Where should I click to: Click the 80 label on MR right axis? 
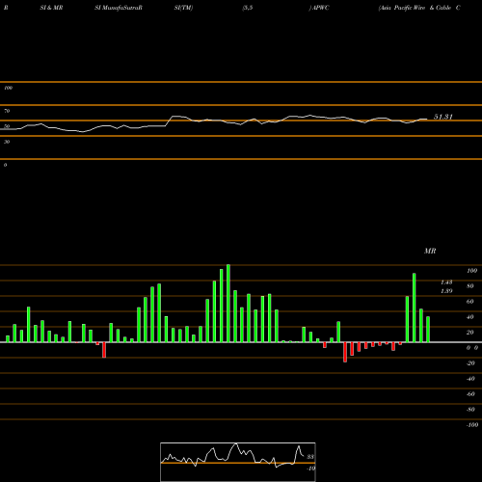point(470,286)
